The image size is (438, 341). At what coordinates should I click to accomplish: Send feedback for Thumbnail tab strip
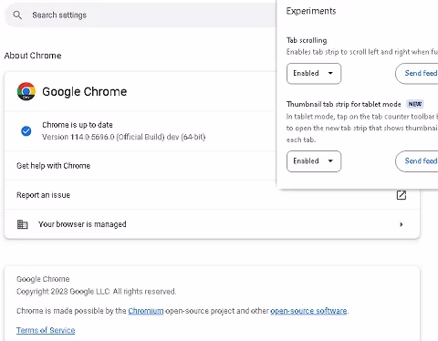tap(417, 161)
